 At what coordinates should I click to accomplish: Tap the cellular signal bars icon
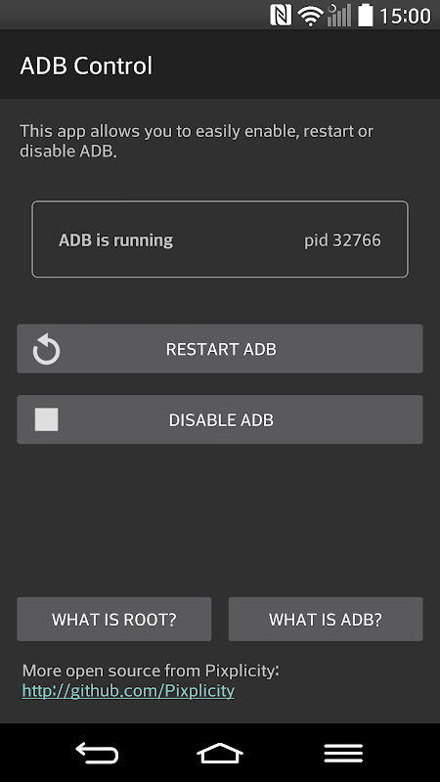pos(339,15)
